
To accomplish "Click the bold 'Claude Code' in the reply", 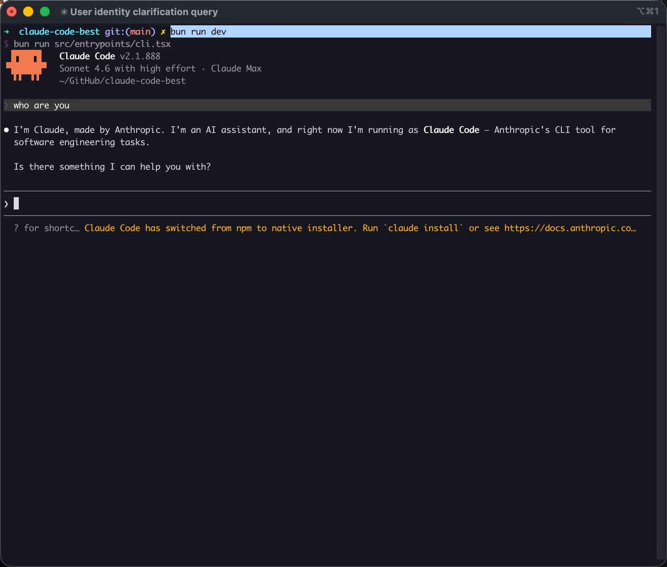I will pos(451,130).
